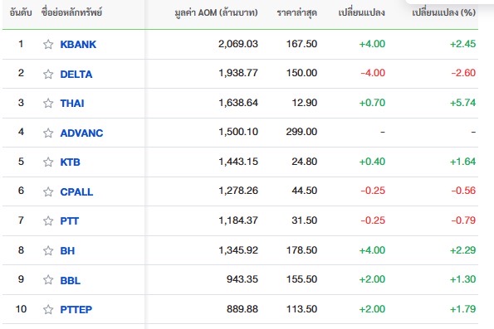
Task: Sort by the เปลี่ยนแปลง (%) column header
Action: (443, 12)
